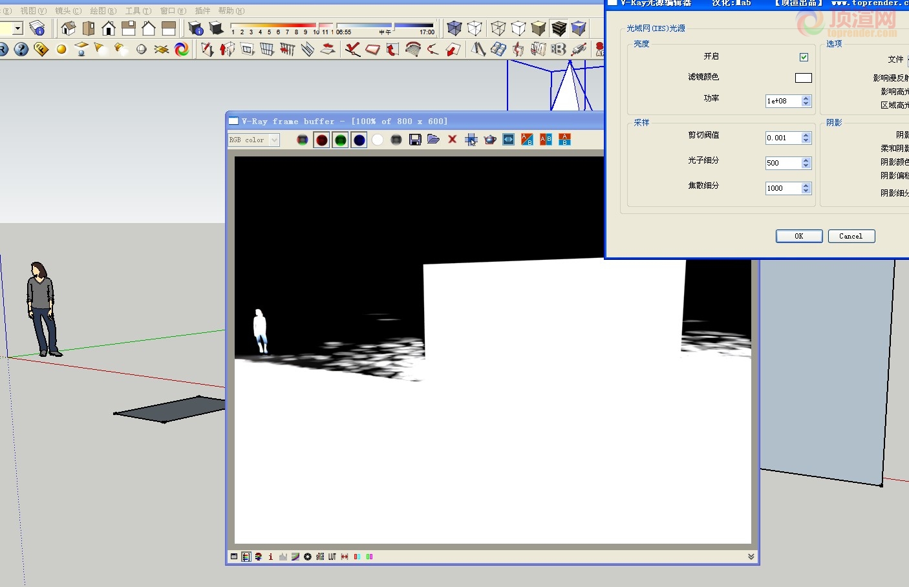Toggle sRGB display in frame buffer status bar
909x587 pixels.
pos(320,557)
